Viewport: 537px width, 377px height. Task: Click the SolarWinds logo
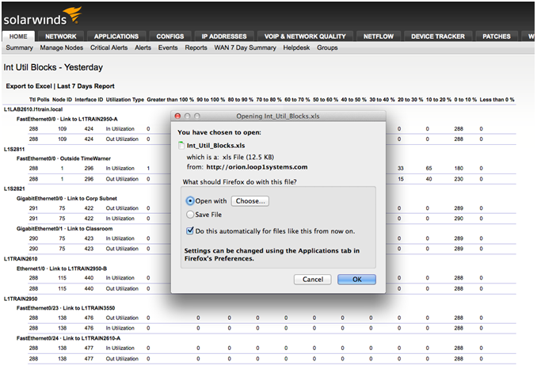[43, 17]
